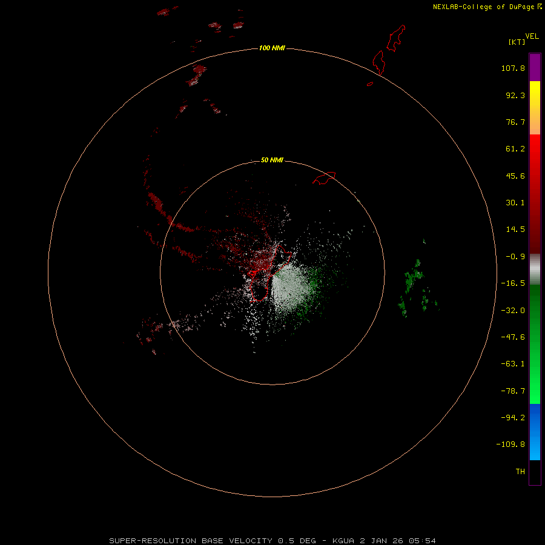Image resolution: width=545 pixels, height=545 pixels.
Task: Click the [KT] units label
Action: point(517,42)
